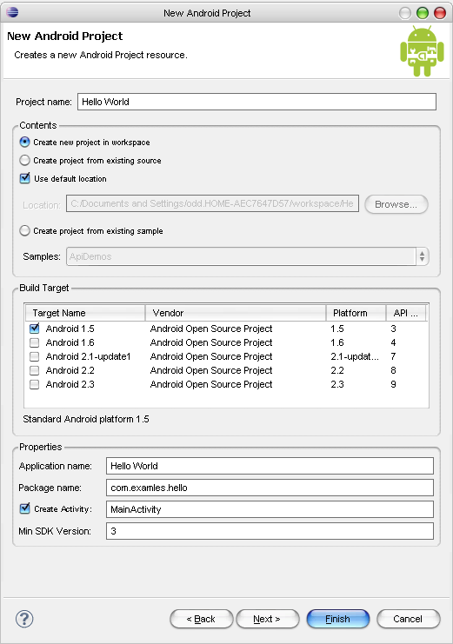The width and height of the screenshot is (453, 644).
Task: Click platform '1.5' cell in first row
Action: point(337,329)
